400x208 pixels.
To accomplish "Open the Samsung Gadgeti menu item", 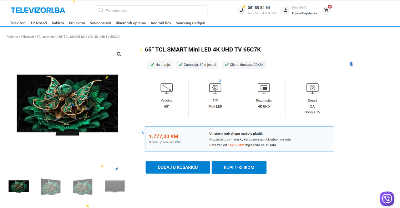I will tap(190, 23).
